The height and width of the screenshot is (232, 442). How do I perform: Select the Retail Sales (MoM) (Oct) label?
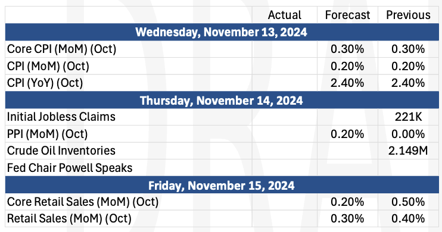[x=69, y=219]
